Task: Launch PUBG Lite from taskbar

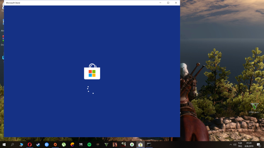Action: 81,144
